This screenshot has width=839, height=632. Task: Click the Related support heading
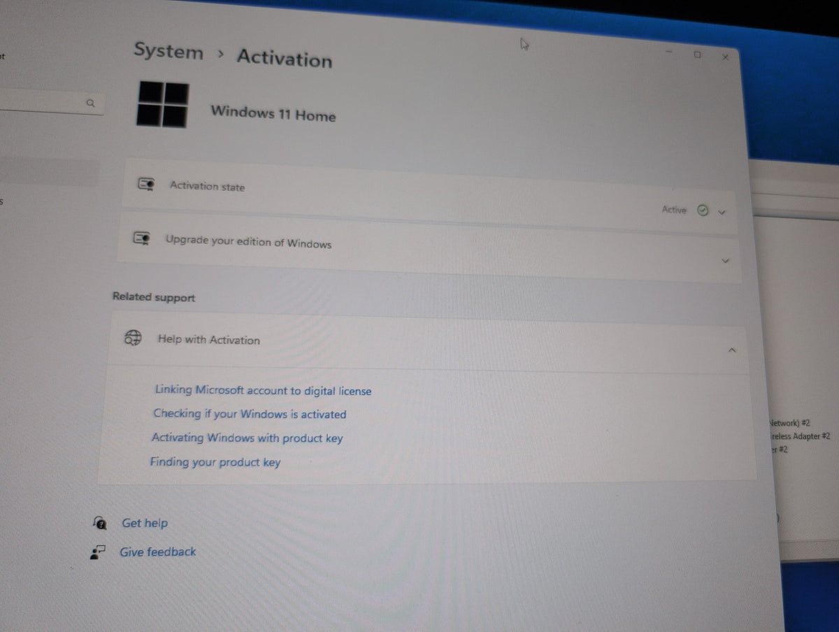[154, 297]
